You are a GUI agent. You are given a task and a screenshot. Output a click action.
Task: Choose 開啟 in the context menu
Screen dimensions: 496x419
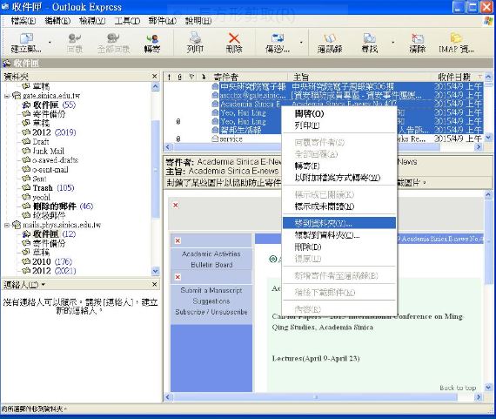[339, 113]
